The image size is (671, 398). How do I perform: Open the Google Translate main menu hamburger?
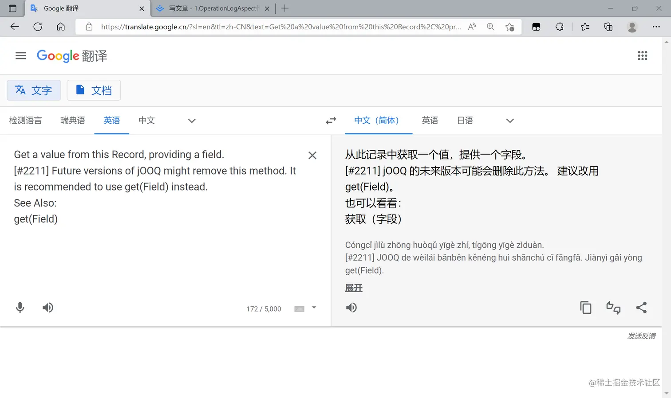21,56
